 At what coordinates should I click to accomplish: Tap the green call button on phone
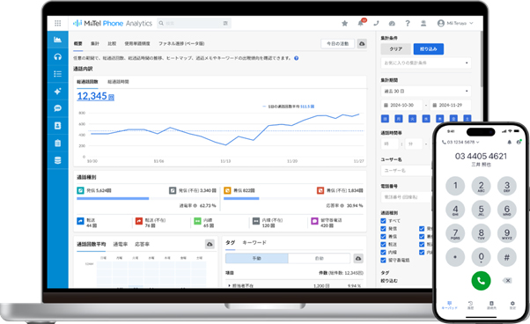[481, 280]
